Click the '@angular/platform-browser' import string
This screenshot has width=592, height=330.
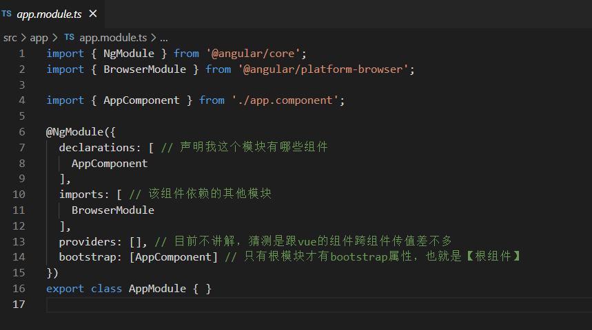click(x=323, y=69)
